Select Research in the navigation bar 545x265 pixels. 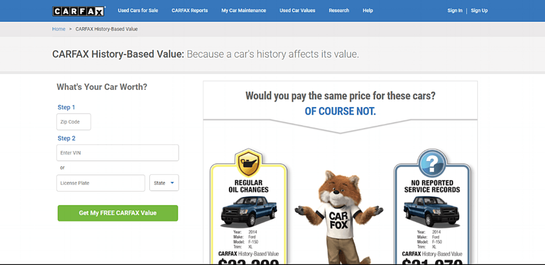coord(339,10)
